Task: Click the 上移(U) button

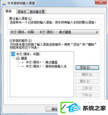Action: tap(87, 88)
